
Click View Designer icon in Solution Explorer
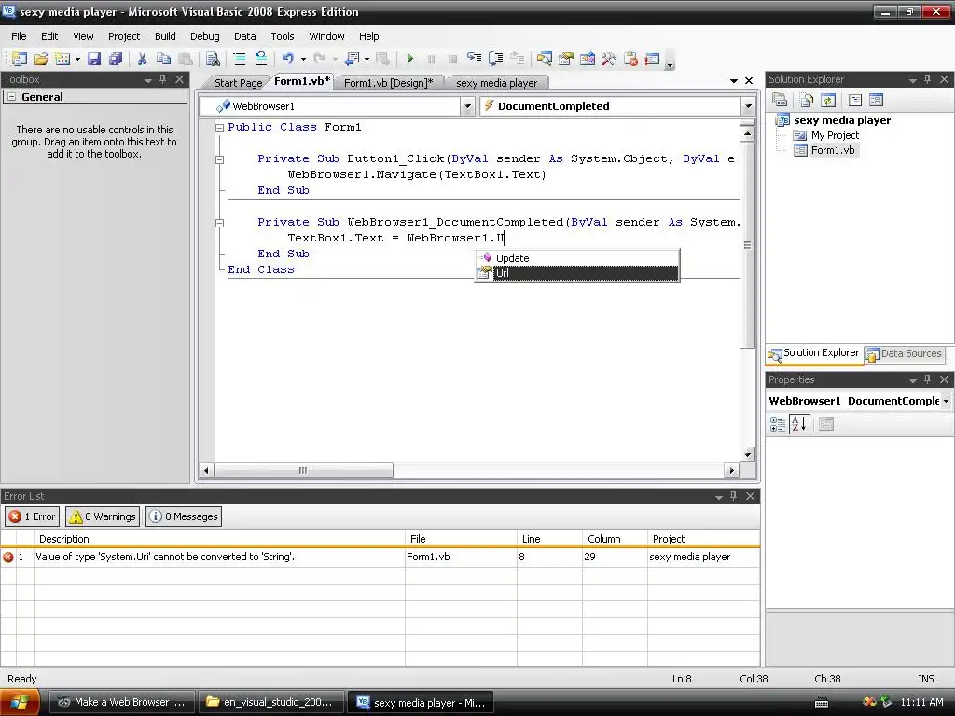pyautogui.click(x=877, y=100)
